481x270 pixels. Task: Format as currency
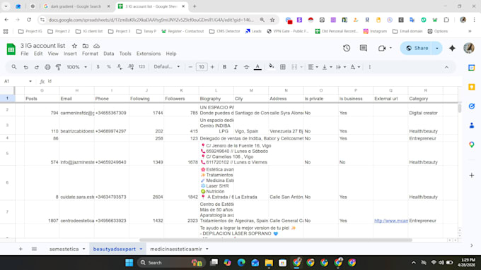coord(98,67)
